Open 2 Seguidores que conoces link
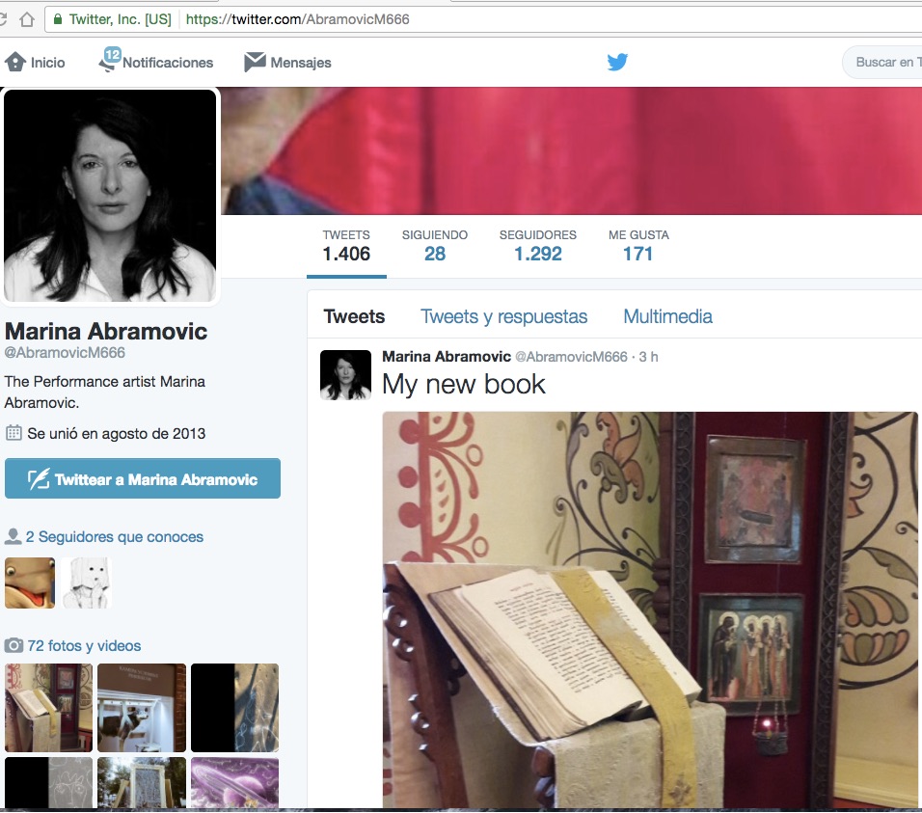 tap(114, 537)
